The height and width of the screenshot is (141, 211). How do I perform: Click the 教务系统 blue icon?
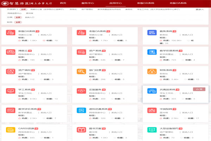tap(152, 33)
